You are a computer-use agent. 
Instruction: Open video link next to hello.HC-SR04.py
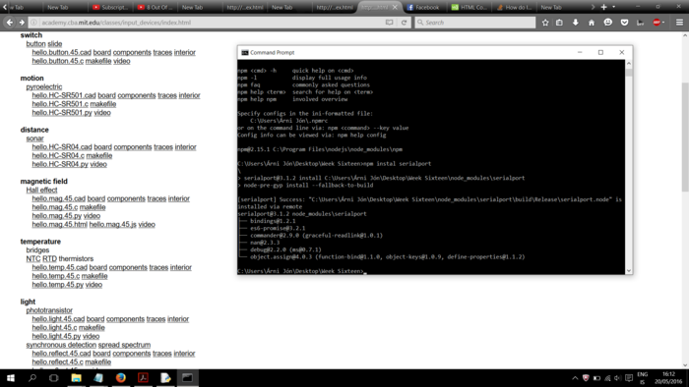pyautogui.click(x=98, y=164)
